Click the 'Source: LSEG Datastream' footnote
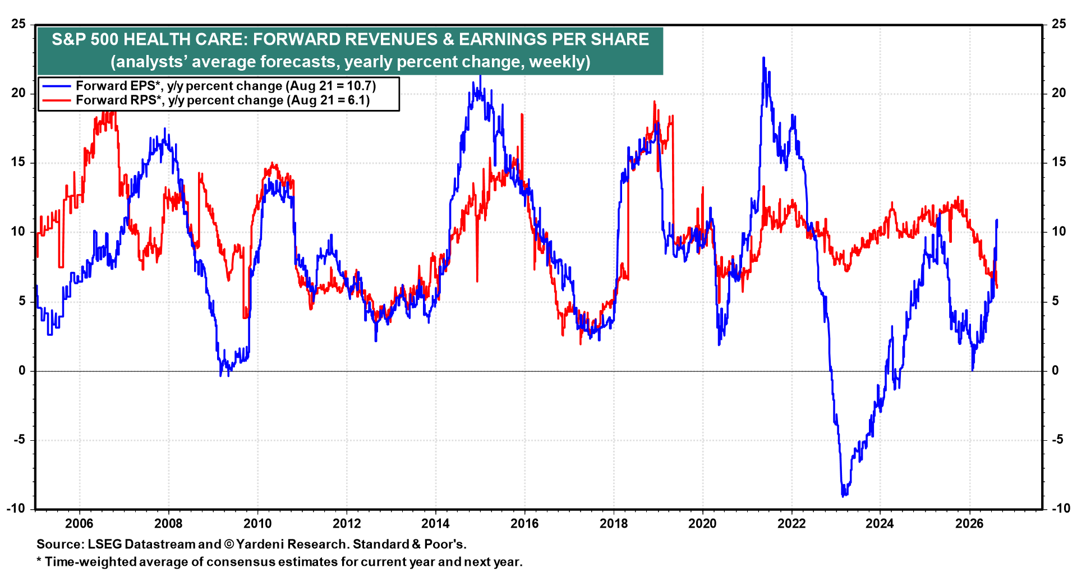This screenshot has height=572, width=1077. click(x=251, y=545)
